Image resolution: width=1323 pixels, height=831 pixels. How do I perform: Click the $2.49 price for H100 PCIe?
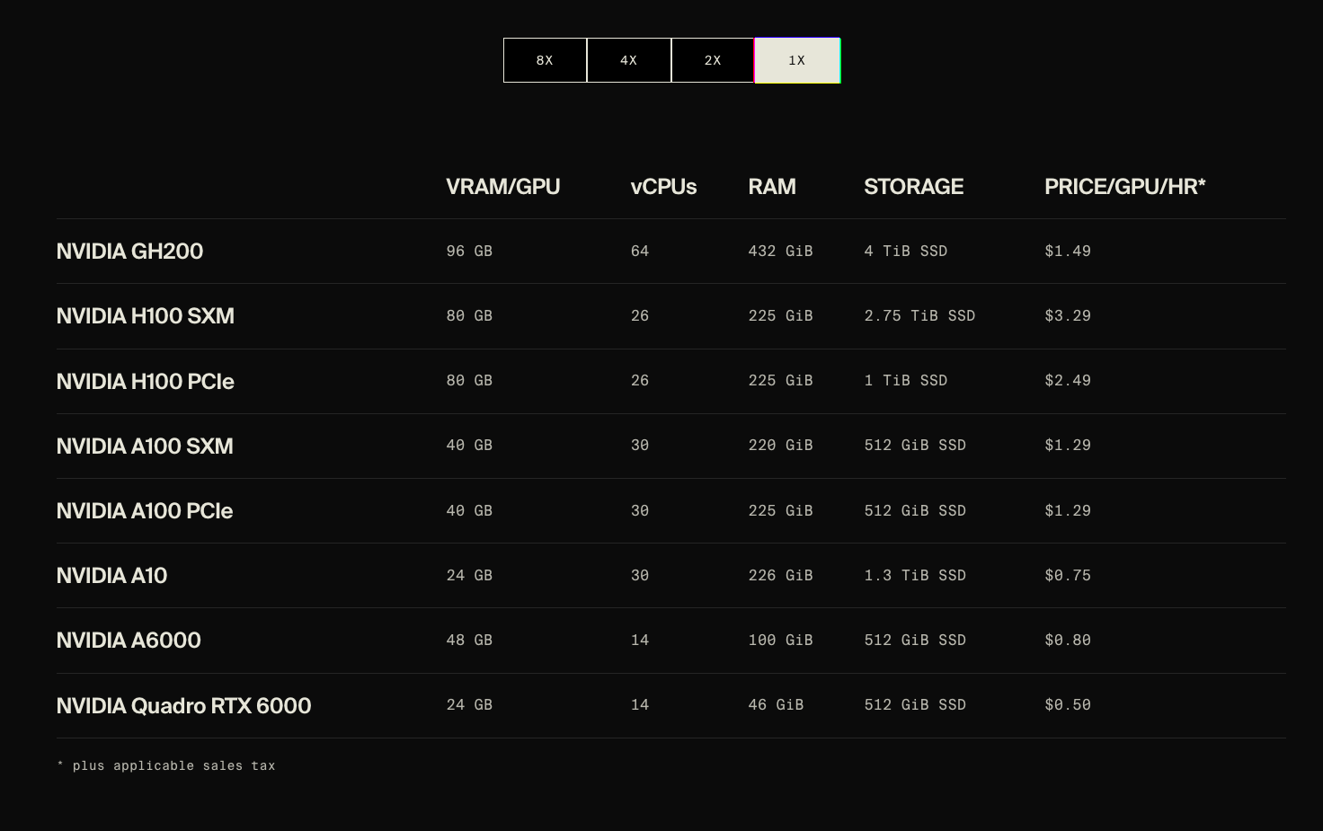tap(1068, 381)
